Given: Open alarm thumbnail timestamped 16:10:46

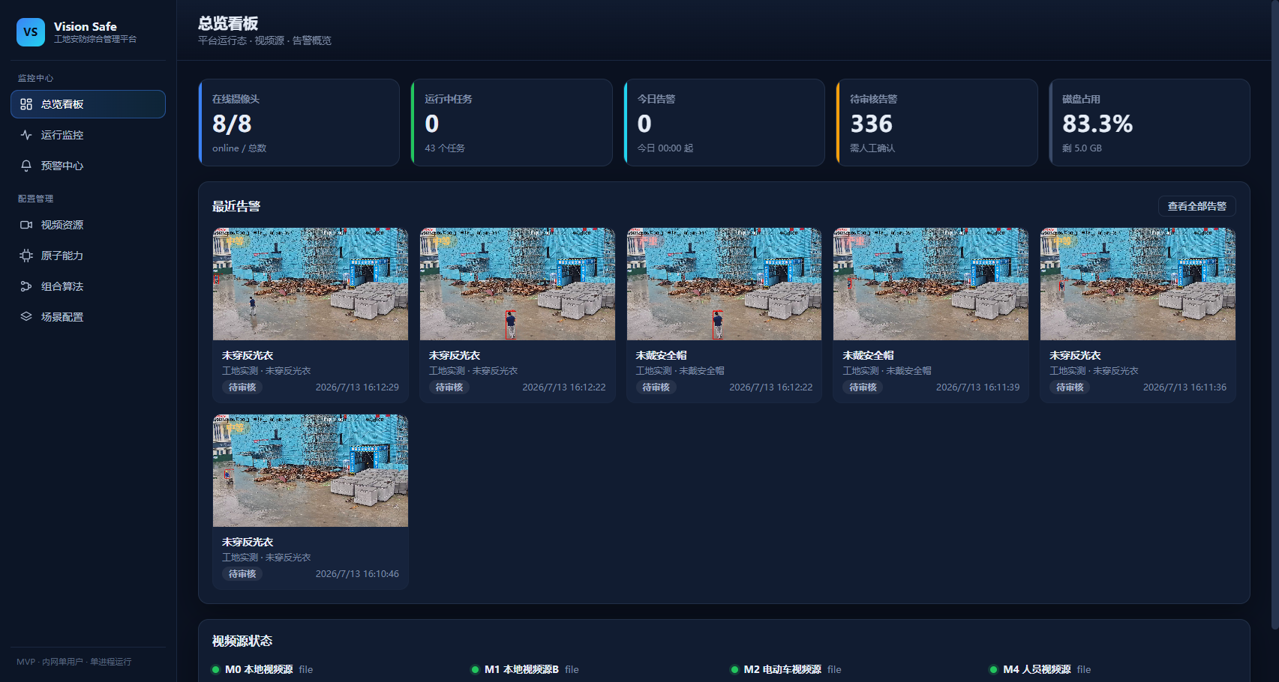Looking at the screenshot, I should [x=311, y=471].
